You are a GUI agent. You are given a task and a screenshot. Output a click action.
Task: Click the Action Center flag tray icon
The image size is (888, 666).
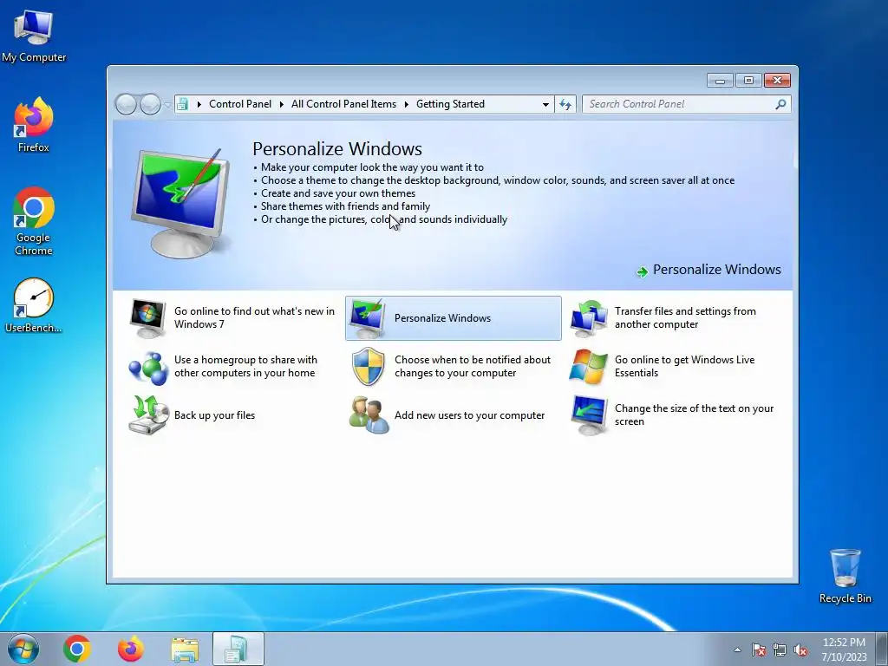coord(759,650)
